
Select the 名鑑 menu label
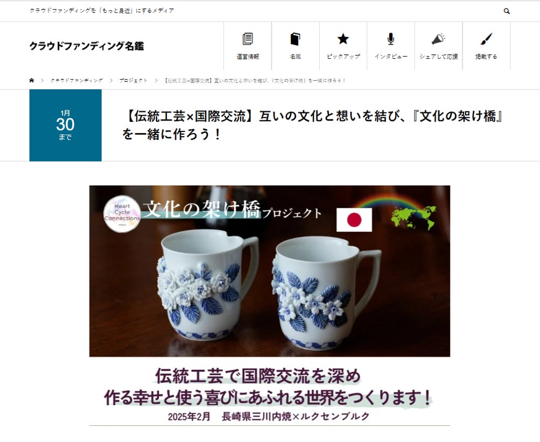(295, 57)
